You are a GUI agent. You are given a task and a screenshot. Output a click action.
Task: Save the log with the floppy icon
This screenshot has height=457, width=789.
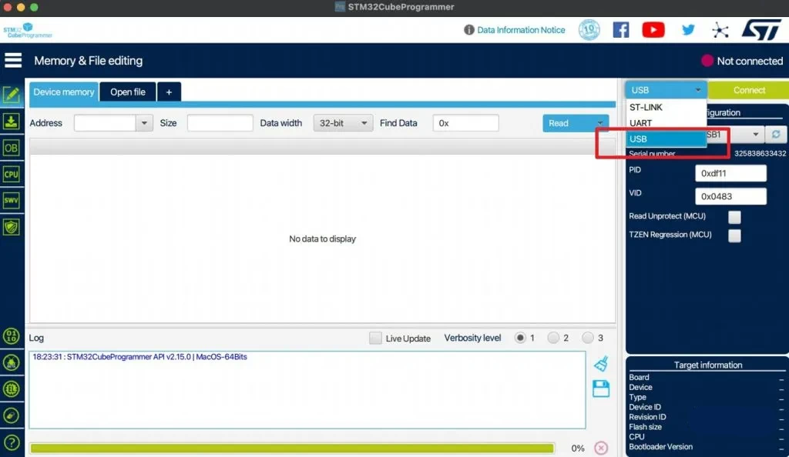tap(601, 389)
